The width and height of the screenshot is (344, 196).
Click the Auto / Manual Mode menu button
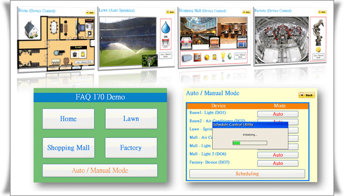pos(100,170)
